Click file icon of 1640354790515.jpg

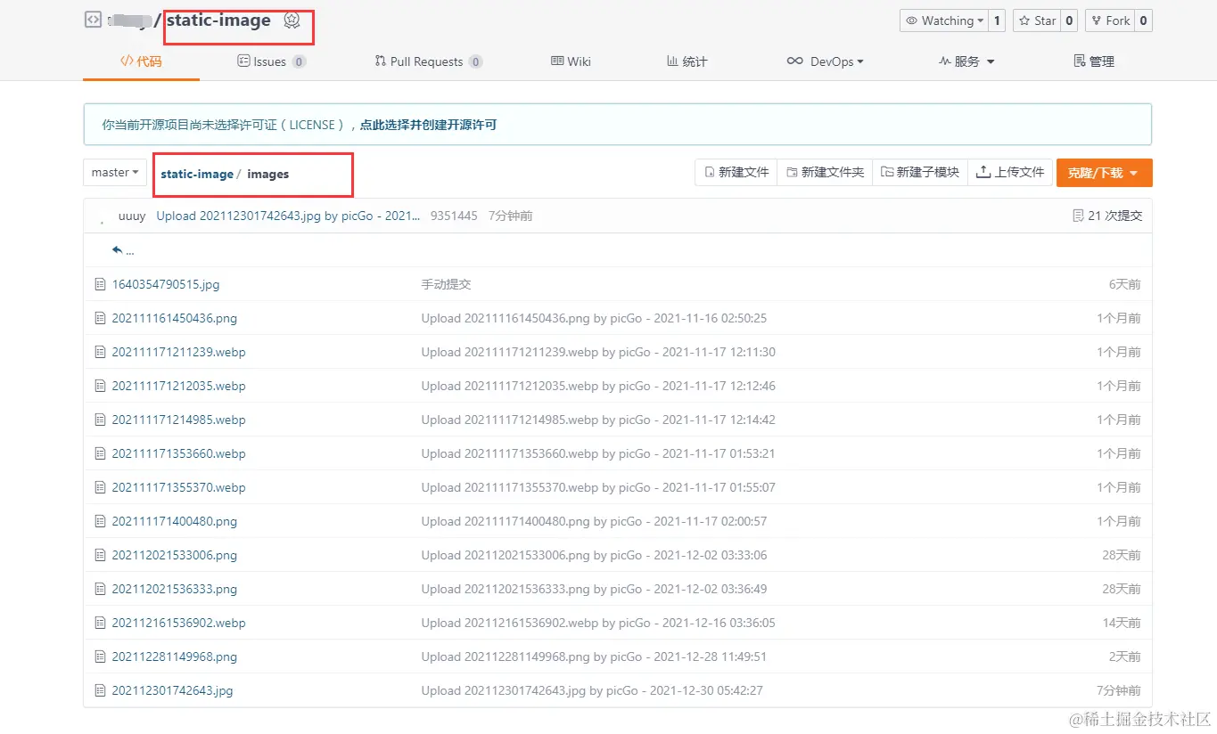click(x=101, y=284)
